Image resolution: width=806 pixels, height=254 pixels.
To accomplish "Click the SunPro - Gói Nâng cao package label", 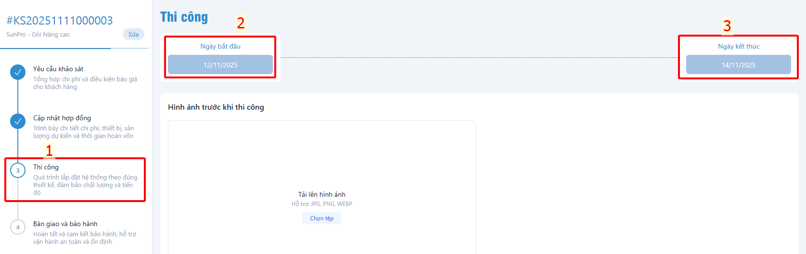I will pyautogui.click(x=38, y=35).
